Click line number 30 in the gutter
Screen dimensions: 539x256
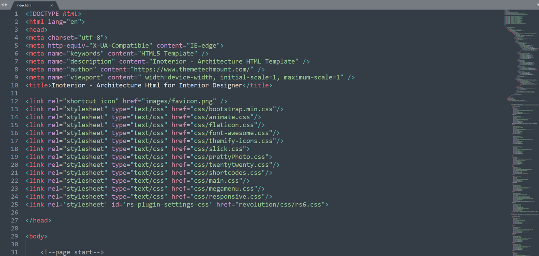(x=14, y=244)
